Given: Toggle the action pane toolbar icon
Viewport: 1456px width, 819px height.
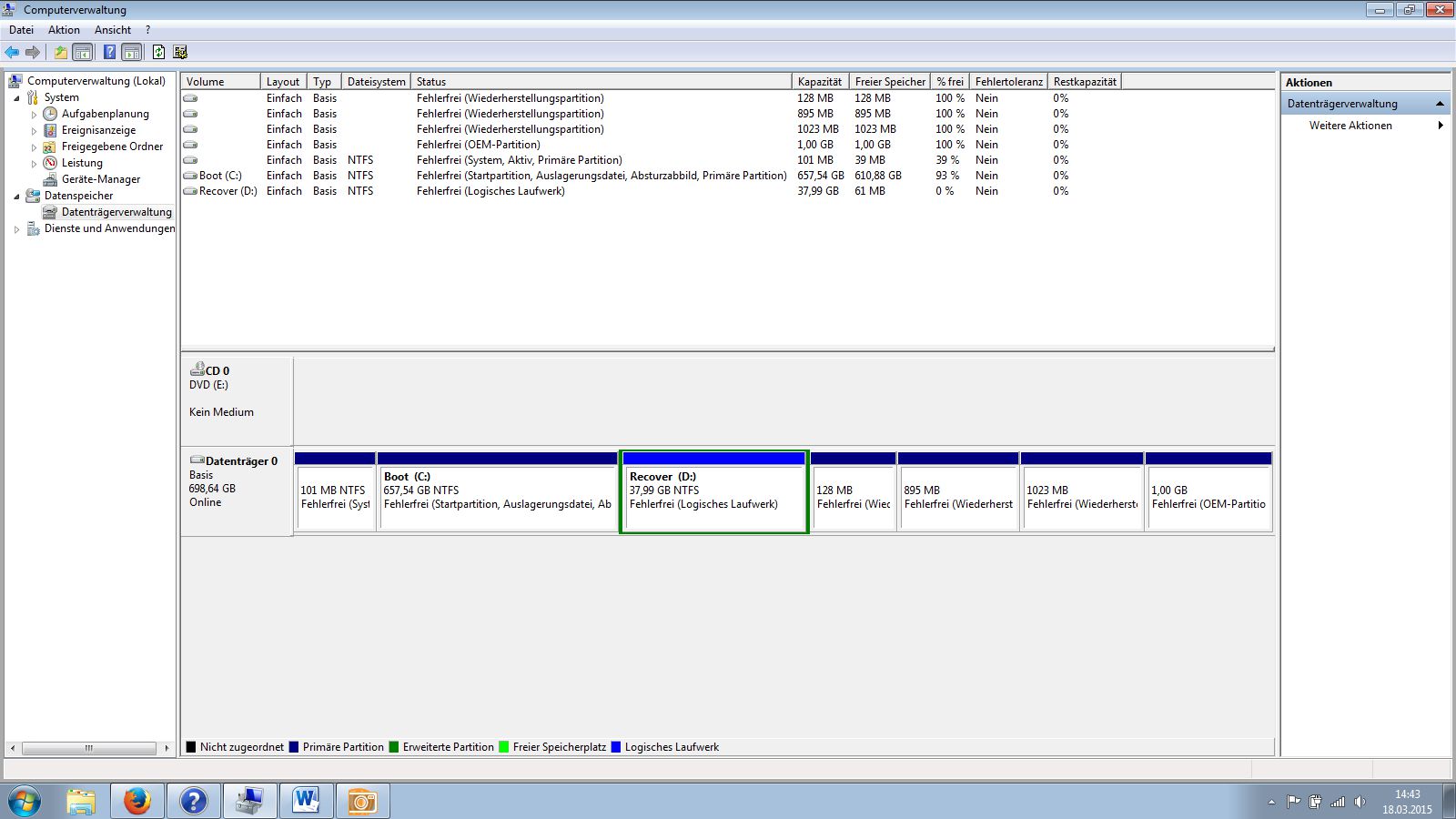Looking at the screenshot, I should (x=132, y=53).
